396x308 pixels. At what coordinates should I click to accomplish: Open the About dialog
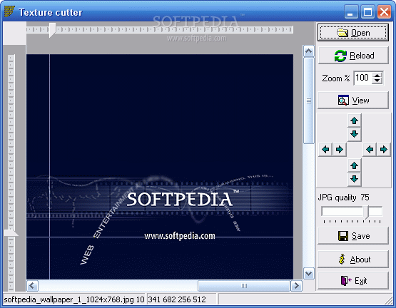click(x=352, y=260)
